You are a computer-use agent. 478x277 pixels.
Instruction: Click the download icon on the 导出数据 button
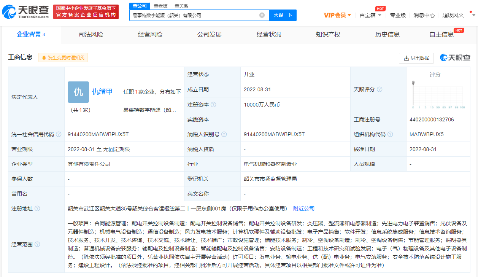[x=406, y=58]
